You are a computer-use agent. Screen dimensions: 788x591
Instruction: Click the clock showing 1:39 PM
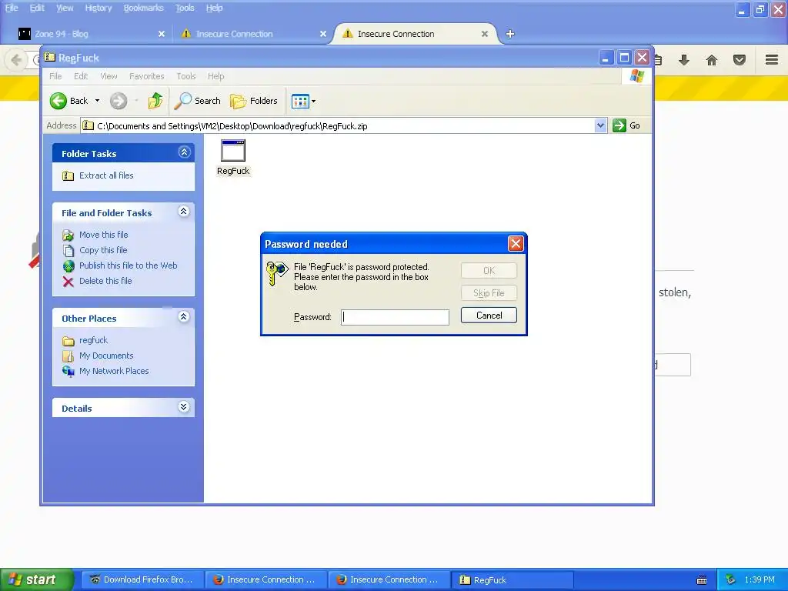point(760,579)
